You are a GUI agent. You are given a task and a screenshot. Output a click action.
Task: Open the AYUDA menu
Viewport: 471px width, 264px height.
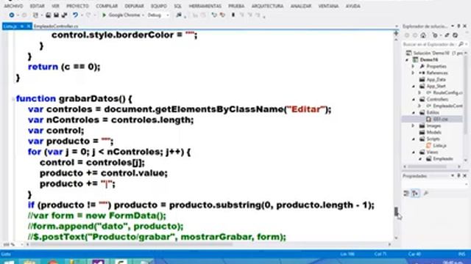[353, 6]
